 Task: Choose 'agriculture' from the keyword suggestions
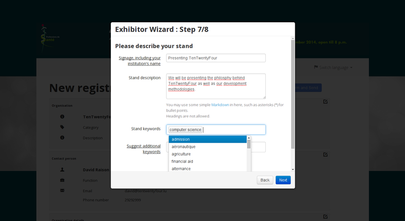click(x=208, y=154)
